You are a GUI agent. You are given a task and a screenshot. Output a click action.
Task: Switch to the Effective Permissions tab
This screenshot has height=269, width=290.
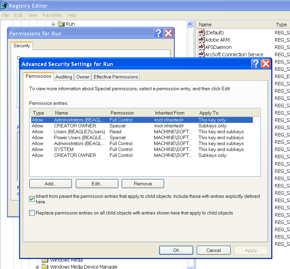coord(116,77)
